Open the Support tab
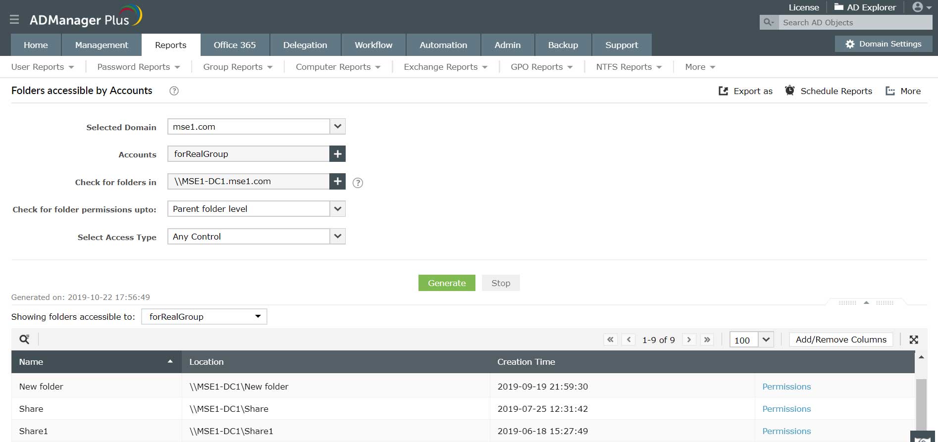Image resolution: width=938 pixels, height=442 pixels. [622, 45]
